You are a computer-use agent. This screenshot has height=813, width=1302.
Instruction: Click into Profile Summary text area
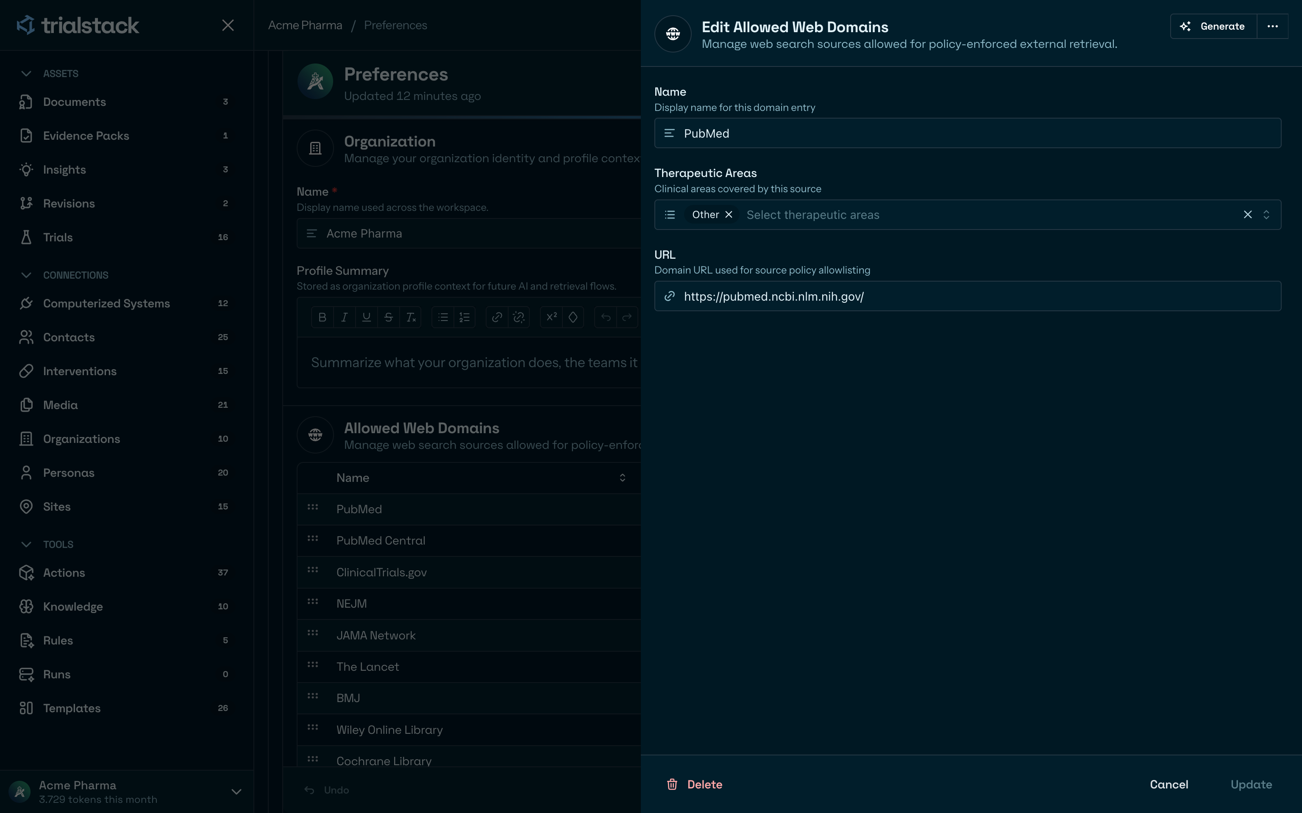coord(469,363)
